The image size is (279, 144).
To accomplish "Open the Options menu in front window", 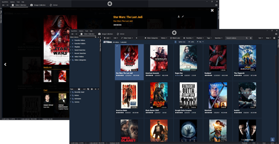I will [81, 31].
